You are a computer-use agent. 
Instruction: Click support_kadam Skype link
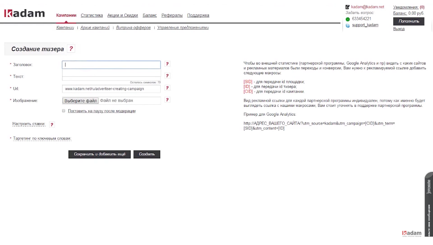pyautogui.click(x=365, y=25)
